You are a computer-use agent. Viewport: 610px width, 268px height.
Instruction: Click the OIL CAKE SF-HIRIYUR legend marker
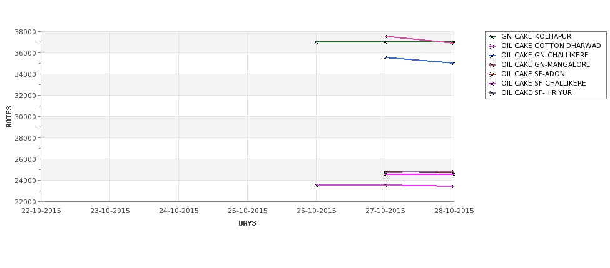[492, 93]
